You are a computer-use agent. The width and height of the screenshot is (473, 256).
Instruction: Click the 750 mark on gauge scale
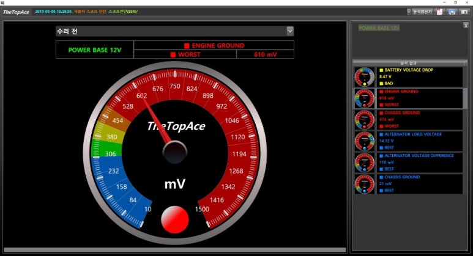174,86
